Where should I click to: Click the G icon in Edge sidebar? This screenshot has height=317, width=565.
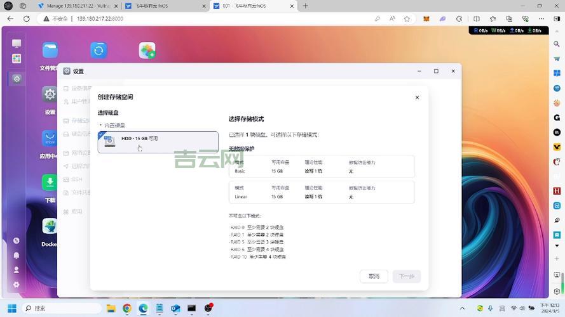tap(557, 117)
